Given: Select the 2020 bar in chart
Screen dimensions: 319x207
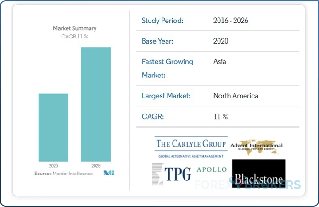Looking at the screenshot, I should pos(53,128).
